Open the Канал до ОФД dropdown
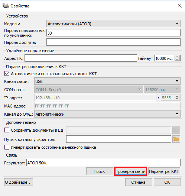The width and height of the screenshot is (185, 196). pos(107,114)
